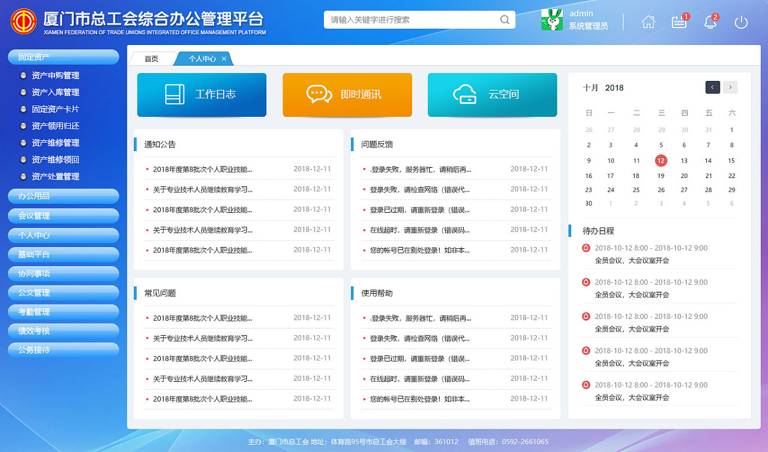Open the work log (工作日志) panel
Viewport: 768px width, 452px height.
pos(202,95)
